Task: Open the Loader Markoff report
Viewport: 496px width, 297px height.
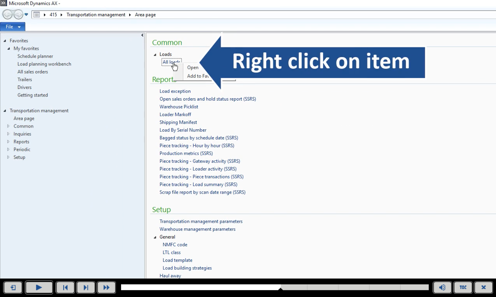Action: point(175,114)
